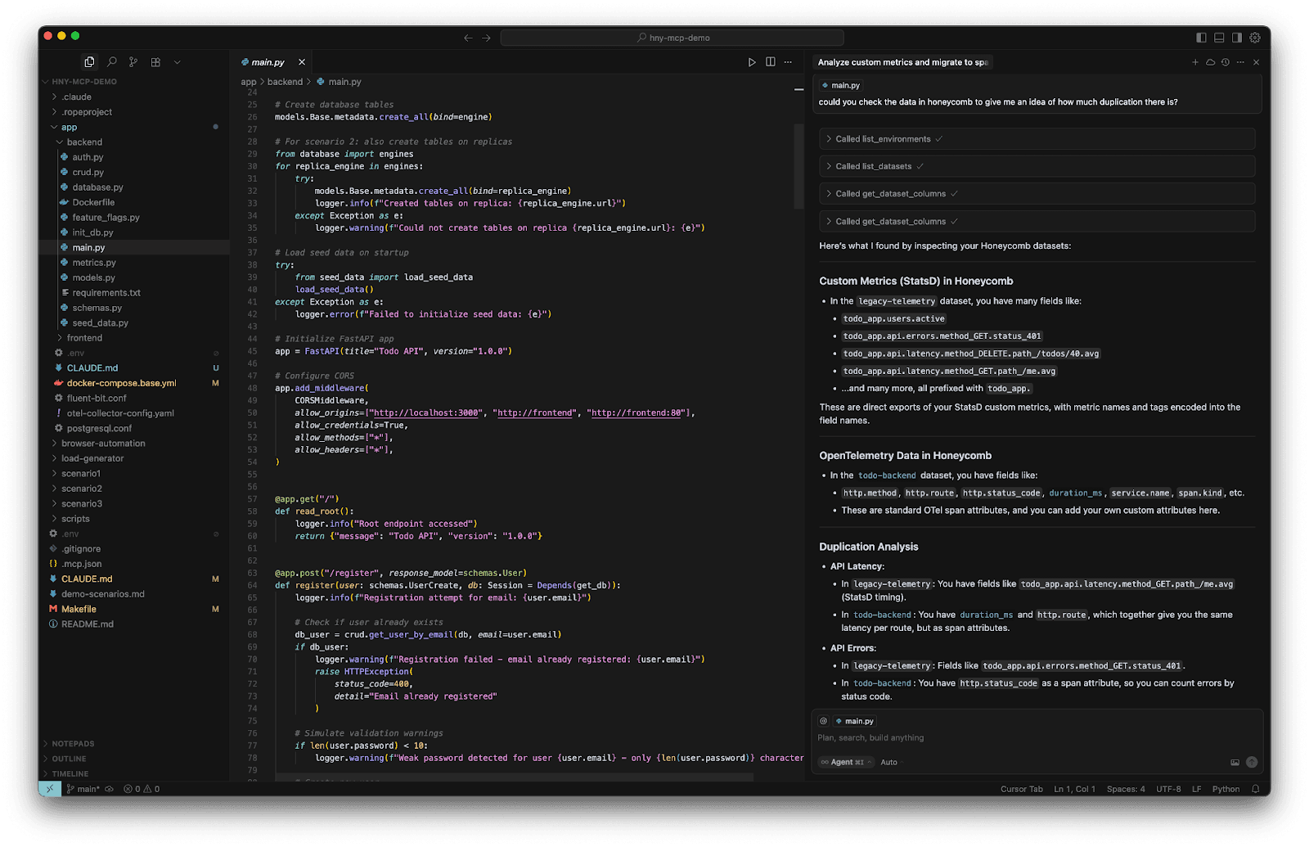Viewport: 1309px width, 847px height.
Task: Click the Python language mode in status bar
Action: point(1226,789)
